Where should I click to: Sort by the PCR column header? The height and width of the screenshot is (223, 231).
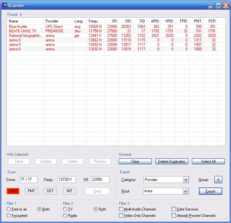coord(210,21)
